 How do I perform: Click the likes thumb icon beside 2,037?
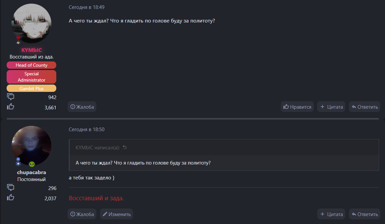point(11,198)
